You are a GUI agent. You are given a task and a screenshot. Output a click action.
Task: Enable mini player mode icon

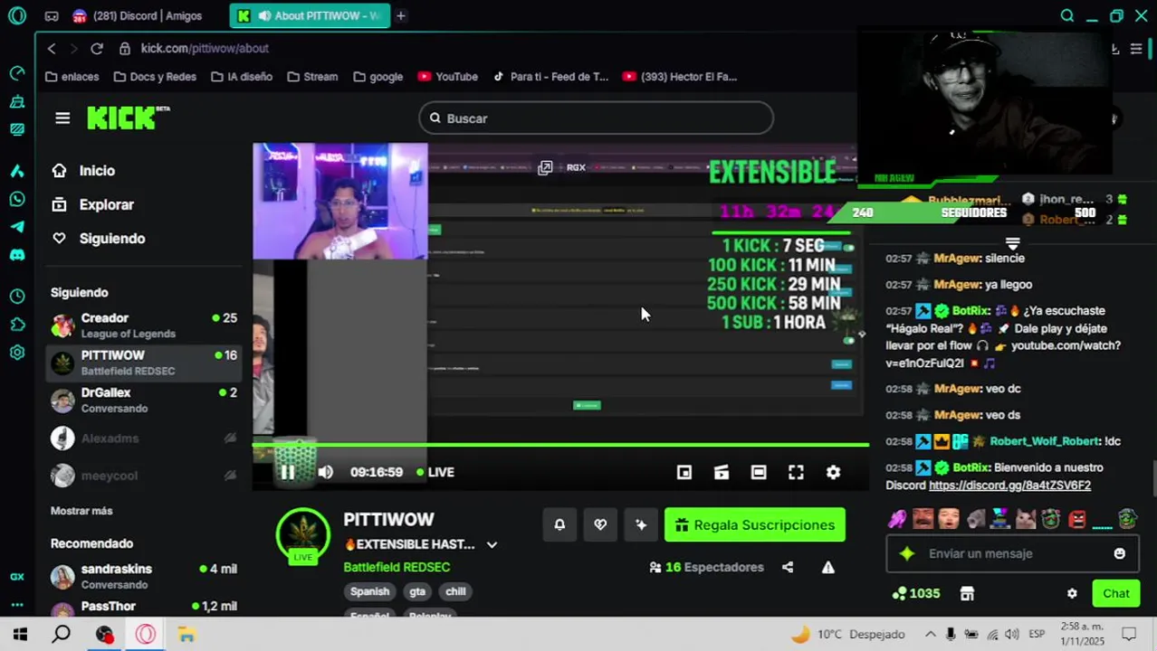pos(684,472)
